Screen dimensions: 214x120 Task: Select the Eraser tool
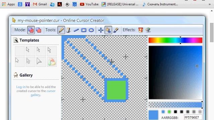(69, 30)
